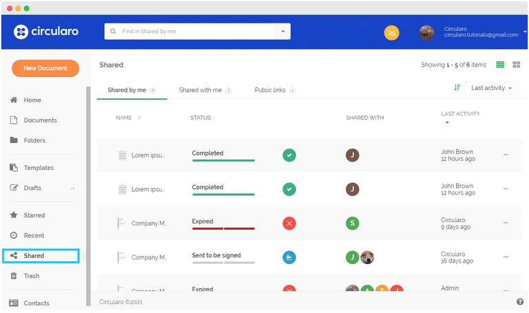
Task: Toggle sort direction icon beside Last activity
Action: click(457, 88)
